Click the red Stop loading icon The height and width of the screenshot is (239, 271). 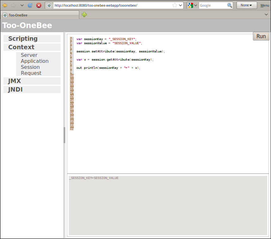pyautogui.click(x=39, y=5)
